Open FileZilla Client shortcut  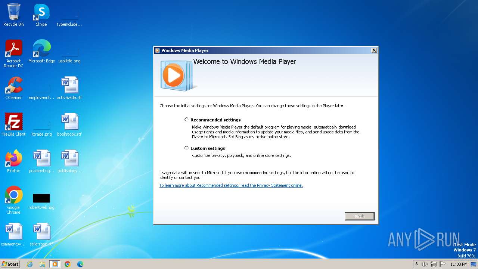[13, 124]
